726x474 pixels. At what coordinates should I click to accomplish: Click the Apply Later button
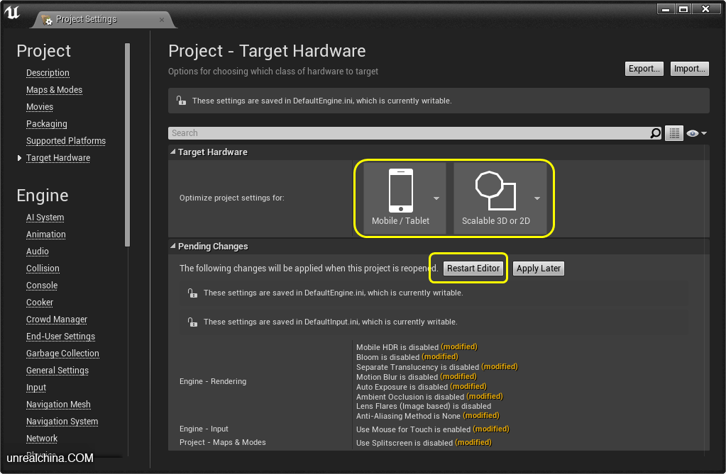[x=538, y=269]
